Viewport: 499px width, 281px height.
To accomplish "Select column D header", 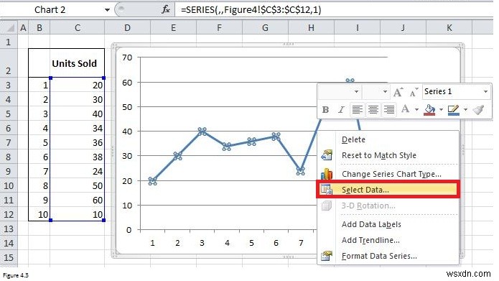I will coord(127,28).
